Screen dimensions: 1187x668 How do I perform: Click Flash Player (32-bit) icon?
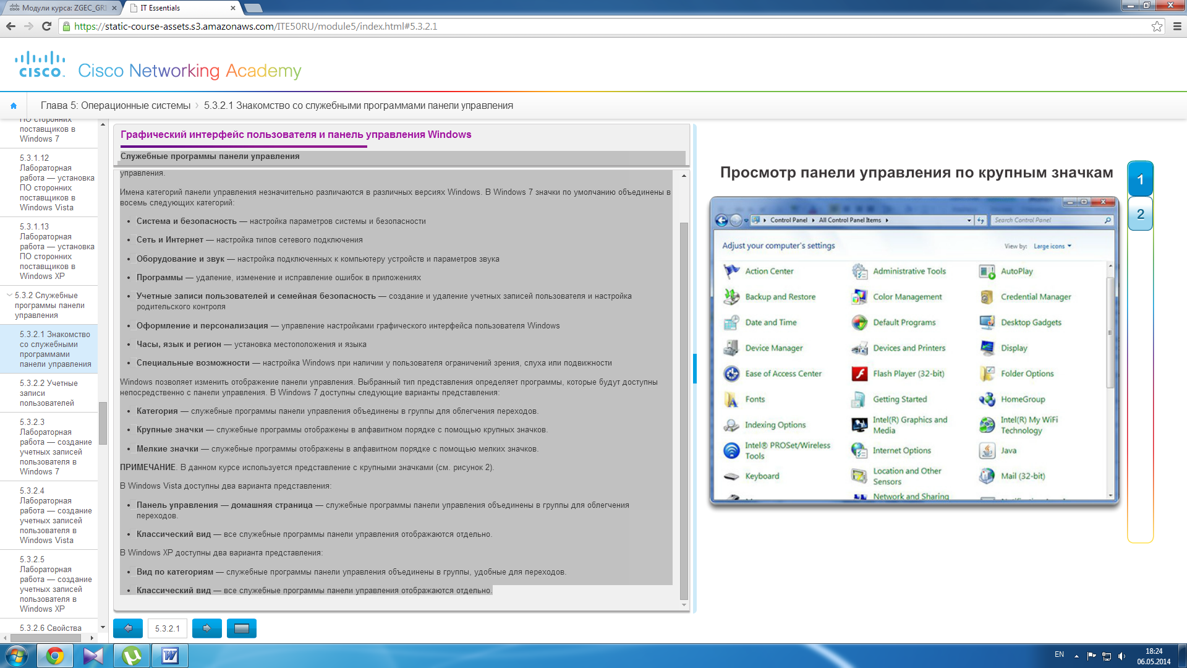(x=859, y=374)
